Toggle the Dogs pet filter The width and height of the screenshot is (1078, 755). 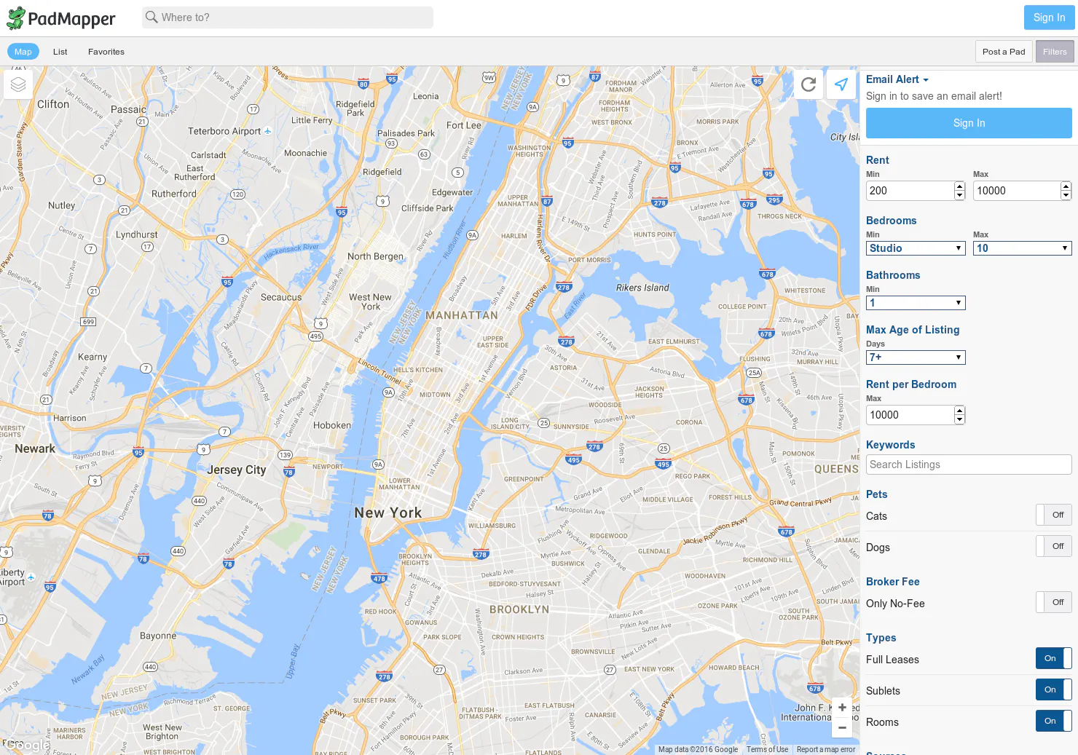pos(1054,546)
